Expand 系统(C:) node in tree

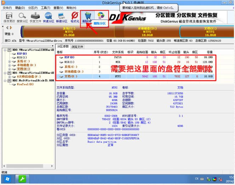(10, 61)
